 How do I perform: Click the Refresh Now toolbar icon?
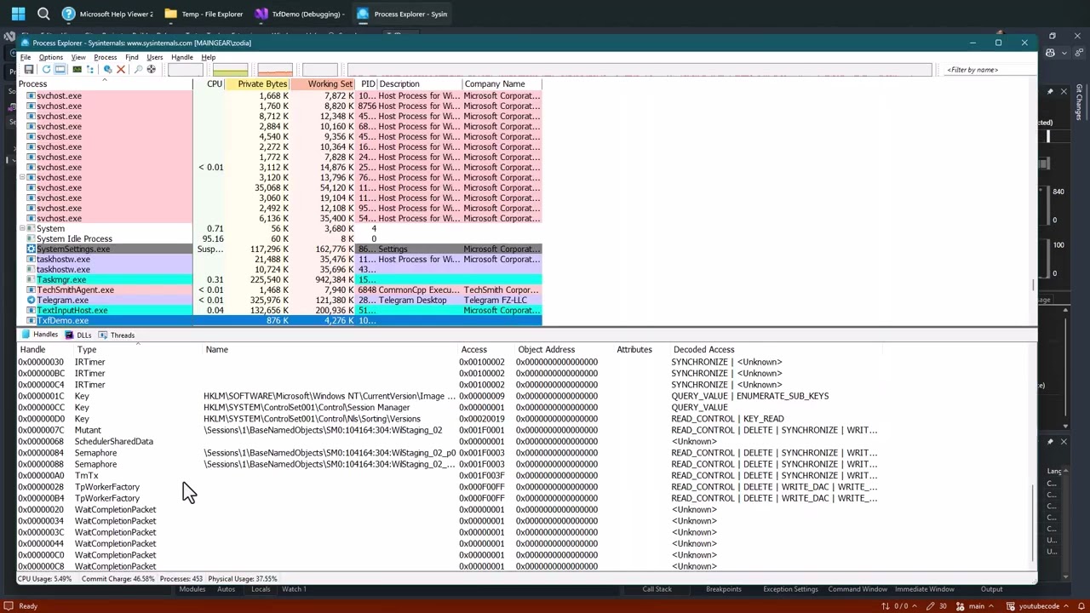click(46, 70)
